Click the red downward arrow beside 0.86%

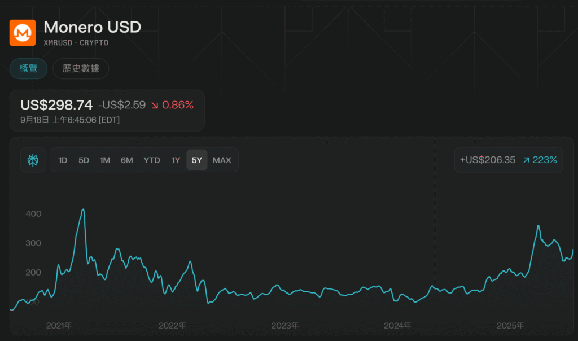[x=155, y=105]
